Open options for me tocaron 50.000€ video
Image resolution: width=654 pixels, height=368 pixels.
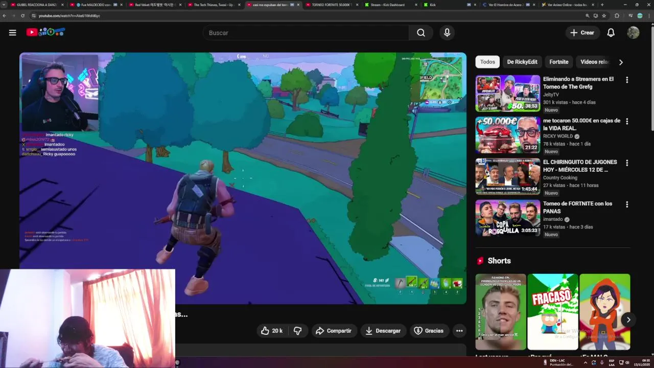tap(627, 121)
